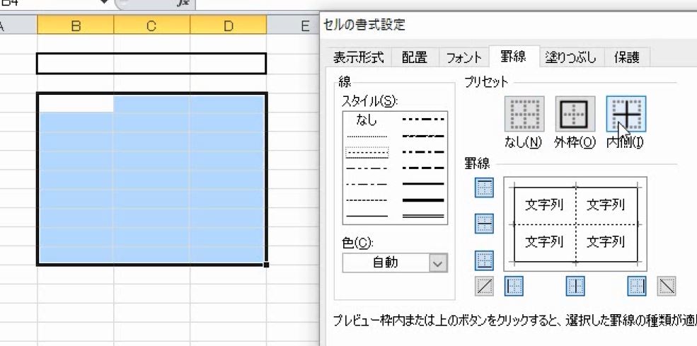Toggle the top border button

tap(484, 188)
